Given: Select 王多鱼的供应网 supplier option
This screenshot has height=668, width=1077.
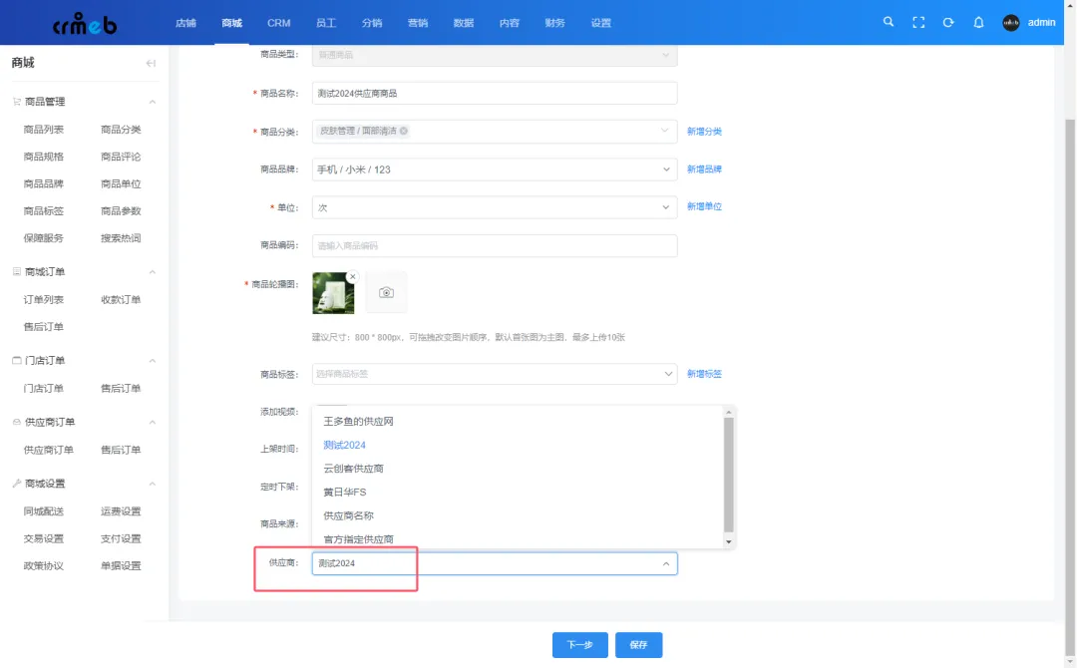Looking at the screenshot, I should [x=359, y=422].
